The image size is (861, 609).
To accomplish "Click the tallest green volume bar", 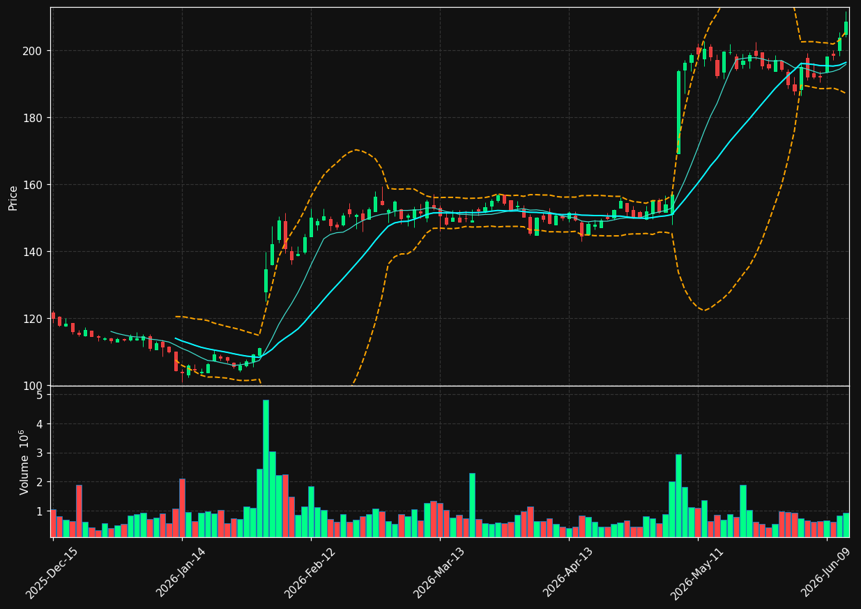I will 266,468.
